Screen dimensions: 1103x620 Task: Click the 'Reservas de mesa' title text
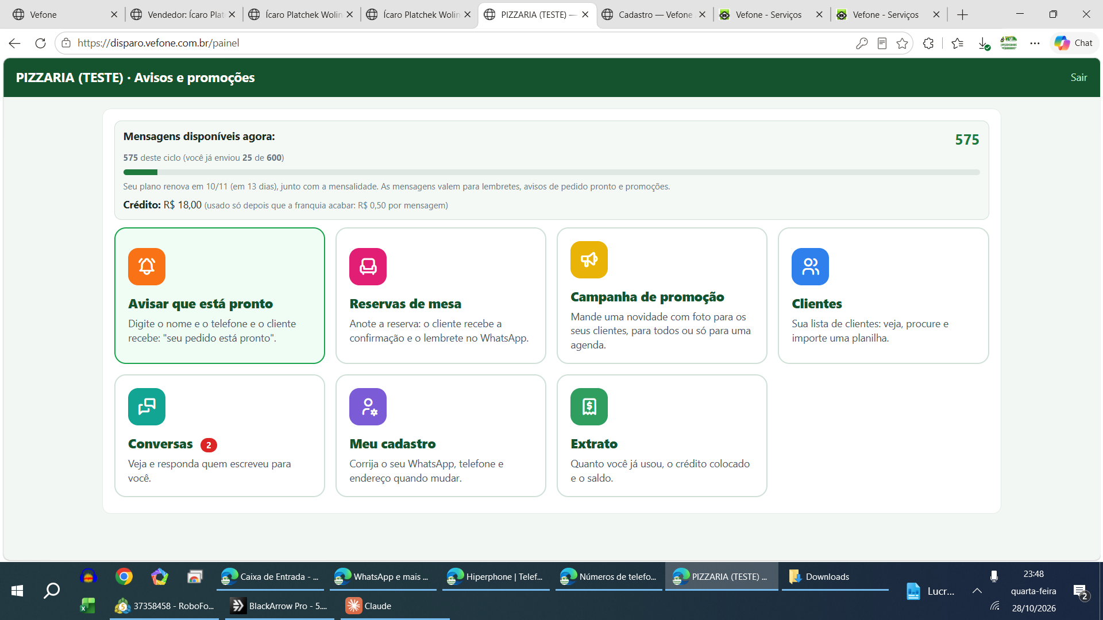[x=405, y=304]
